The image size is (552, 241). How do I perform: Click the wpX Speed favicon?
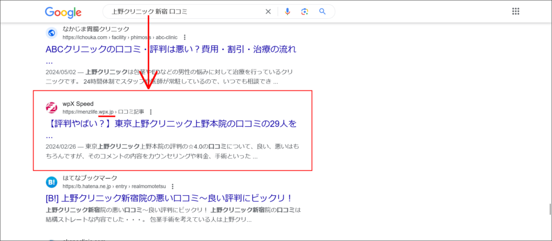[51, 107]
